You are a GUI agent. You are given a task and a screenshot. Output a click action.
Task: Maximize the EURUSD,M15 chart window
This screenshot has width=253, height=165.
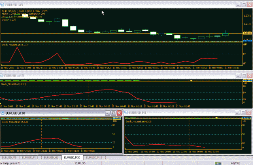tap(244, 75)
